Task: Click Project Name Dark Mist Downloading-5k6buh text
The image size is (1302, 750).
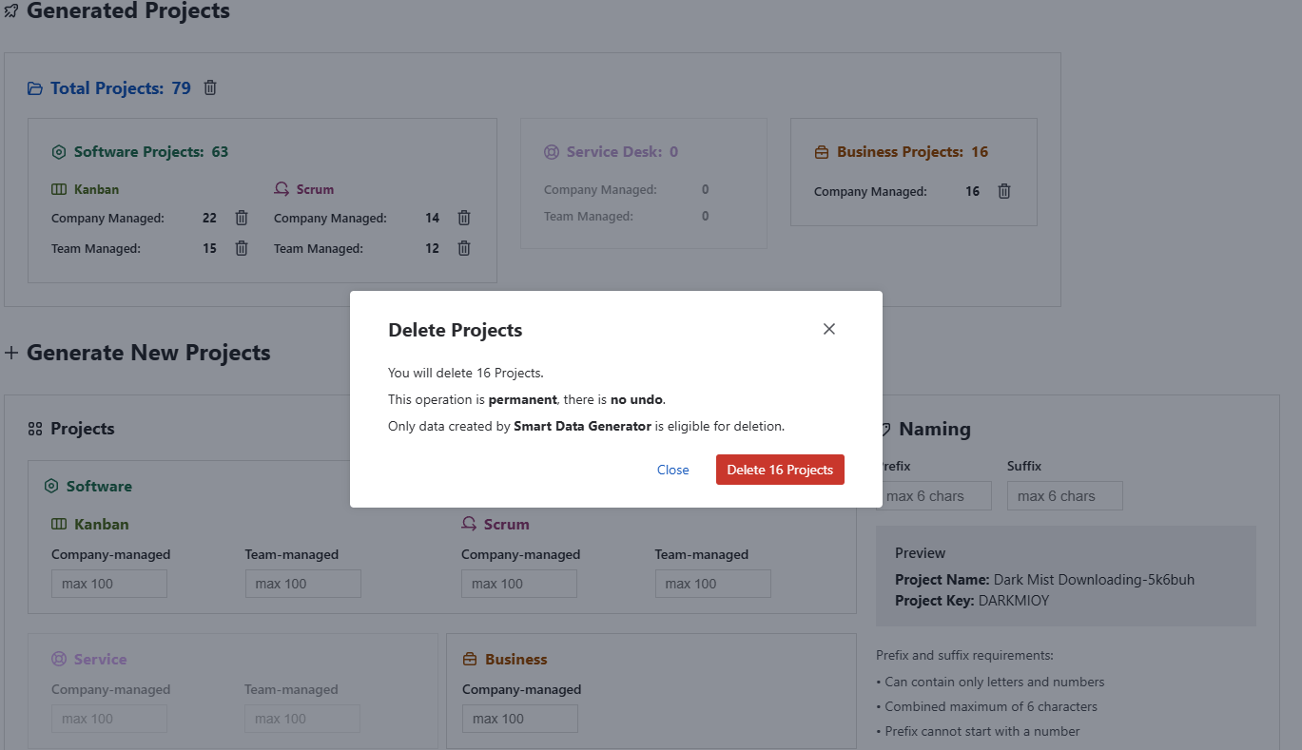Action: point(1044,580)
